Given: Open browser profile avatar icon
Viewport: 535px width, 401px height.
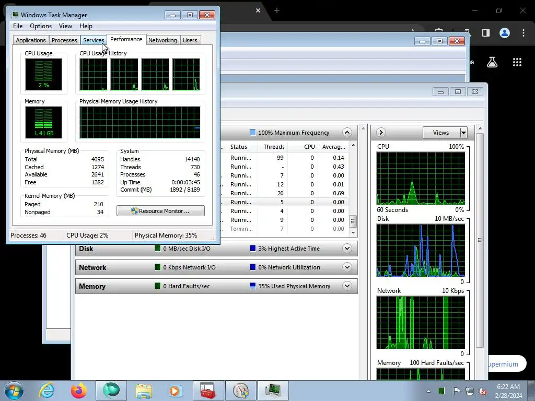Looking at the screenshot, I should pos(505,33).
